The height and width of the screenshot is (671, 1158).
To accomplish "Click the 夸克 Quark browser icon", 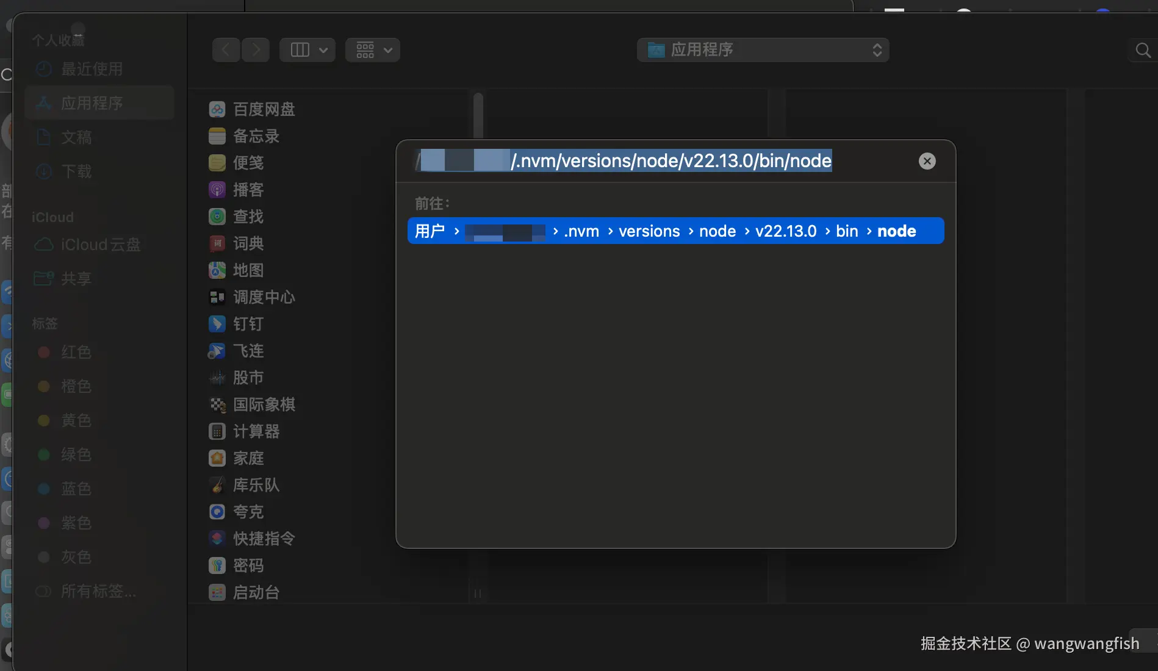I will (x=217, y=512).
